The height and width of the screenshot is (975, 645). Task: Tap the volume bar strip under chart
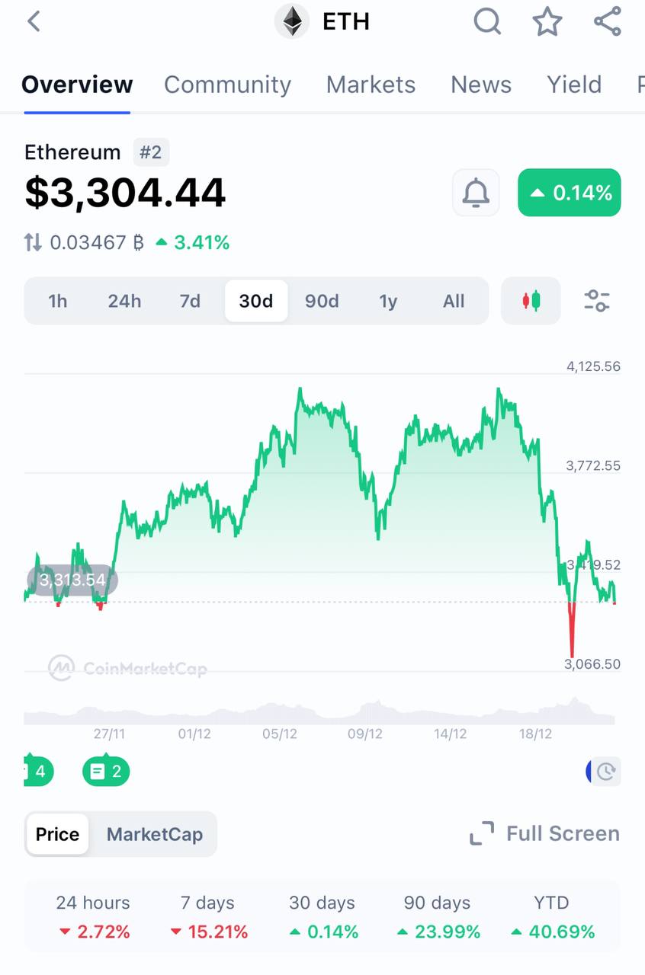(x=319, y=714)
